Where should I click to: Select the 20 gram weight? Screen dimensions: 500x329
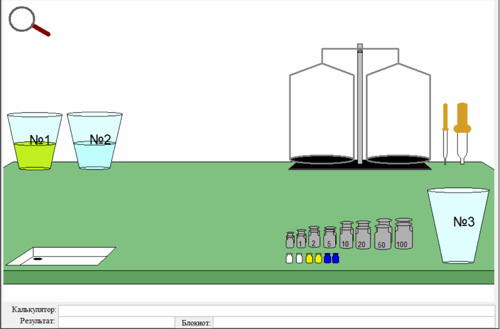pyautogui.click(x=363, y=235)
